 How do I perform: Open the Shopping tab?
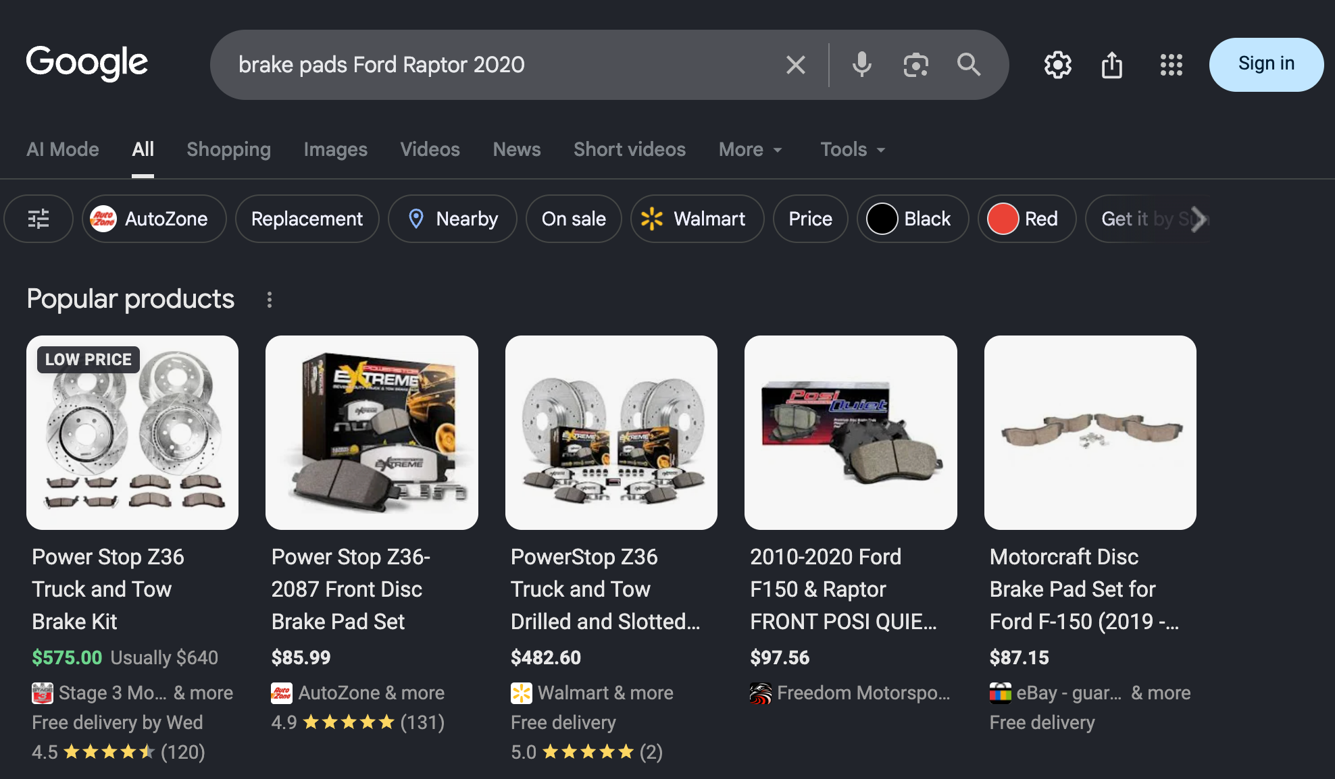point(228,149)
